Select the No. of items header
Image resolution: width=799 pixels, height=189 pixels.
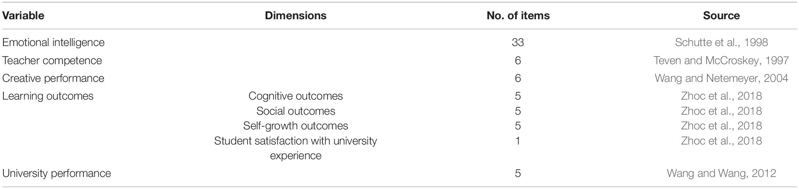(x=518, y=15)
